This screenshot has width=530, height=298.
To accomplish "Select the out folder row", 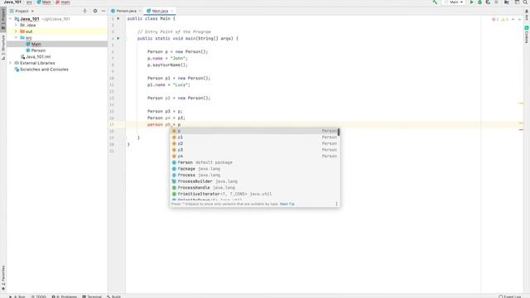I will 57,31.
